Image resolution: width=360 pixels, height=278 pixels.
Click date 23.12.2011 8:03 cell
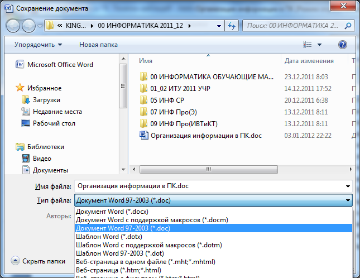306,76
